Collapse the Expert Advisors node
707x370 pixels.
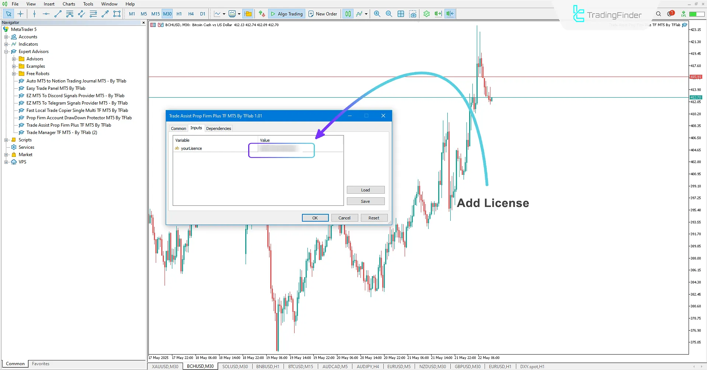7,52
